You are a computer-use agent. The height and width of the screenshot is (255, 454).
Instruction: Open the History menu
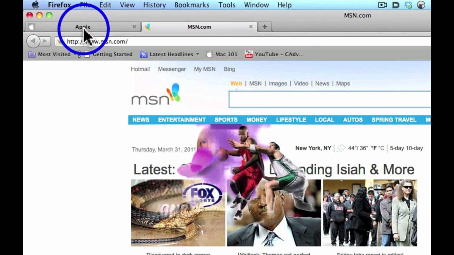pyautogui.click(x=154, y=5)
